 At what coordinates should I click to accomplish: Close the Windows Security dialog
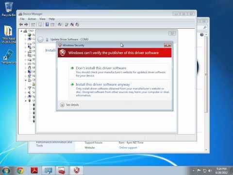(167, 45)
